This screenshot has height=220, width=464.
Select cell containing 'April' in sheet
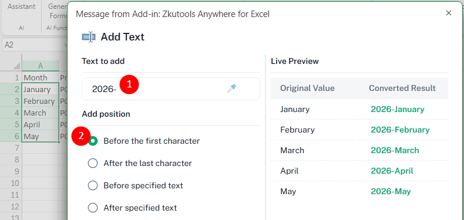[41, 124]
